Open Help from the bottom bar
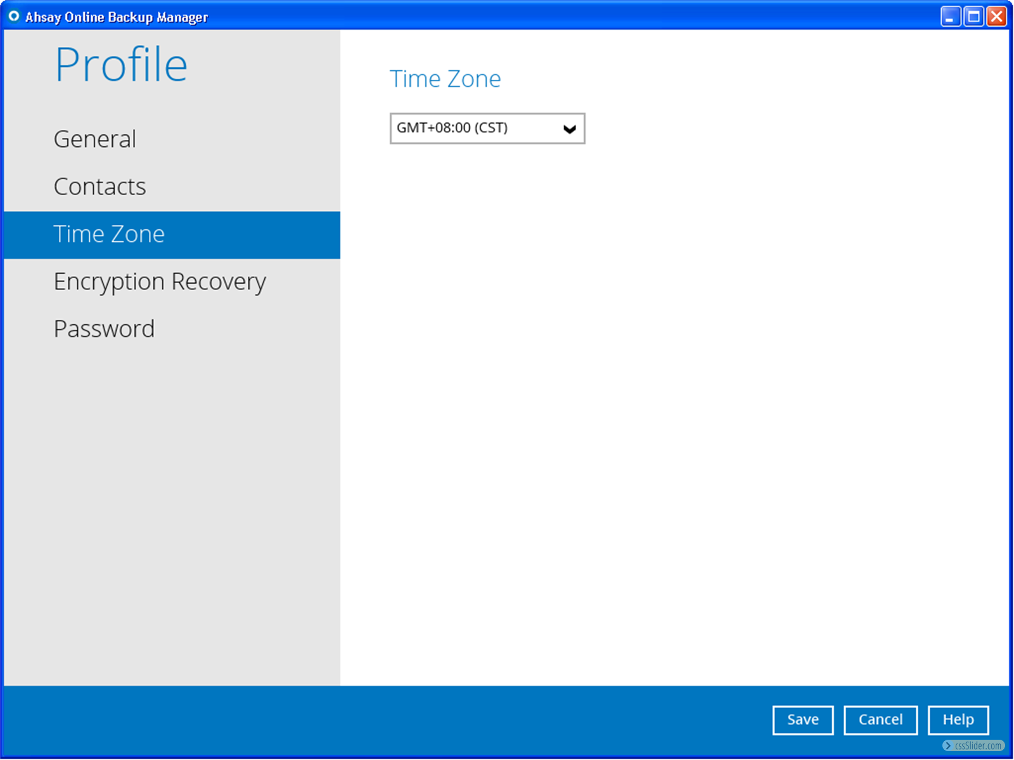The width and height of the screenshot is (1014, 760). (958, 720)
